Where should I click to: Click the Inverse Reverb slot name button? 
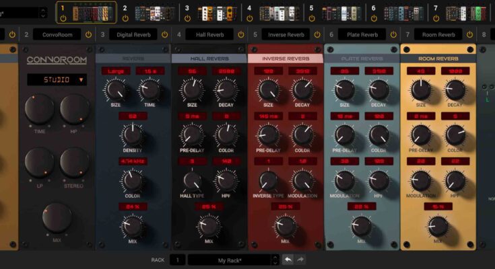[x=286, y=34]
